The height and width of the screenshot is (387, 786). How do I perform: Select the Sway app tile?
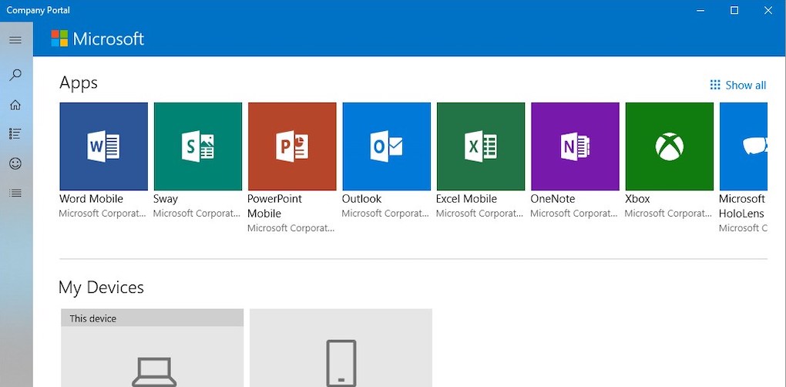[x=198, y=146]
